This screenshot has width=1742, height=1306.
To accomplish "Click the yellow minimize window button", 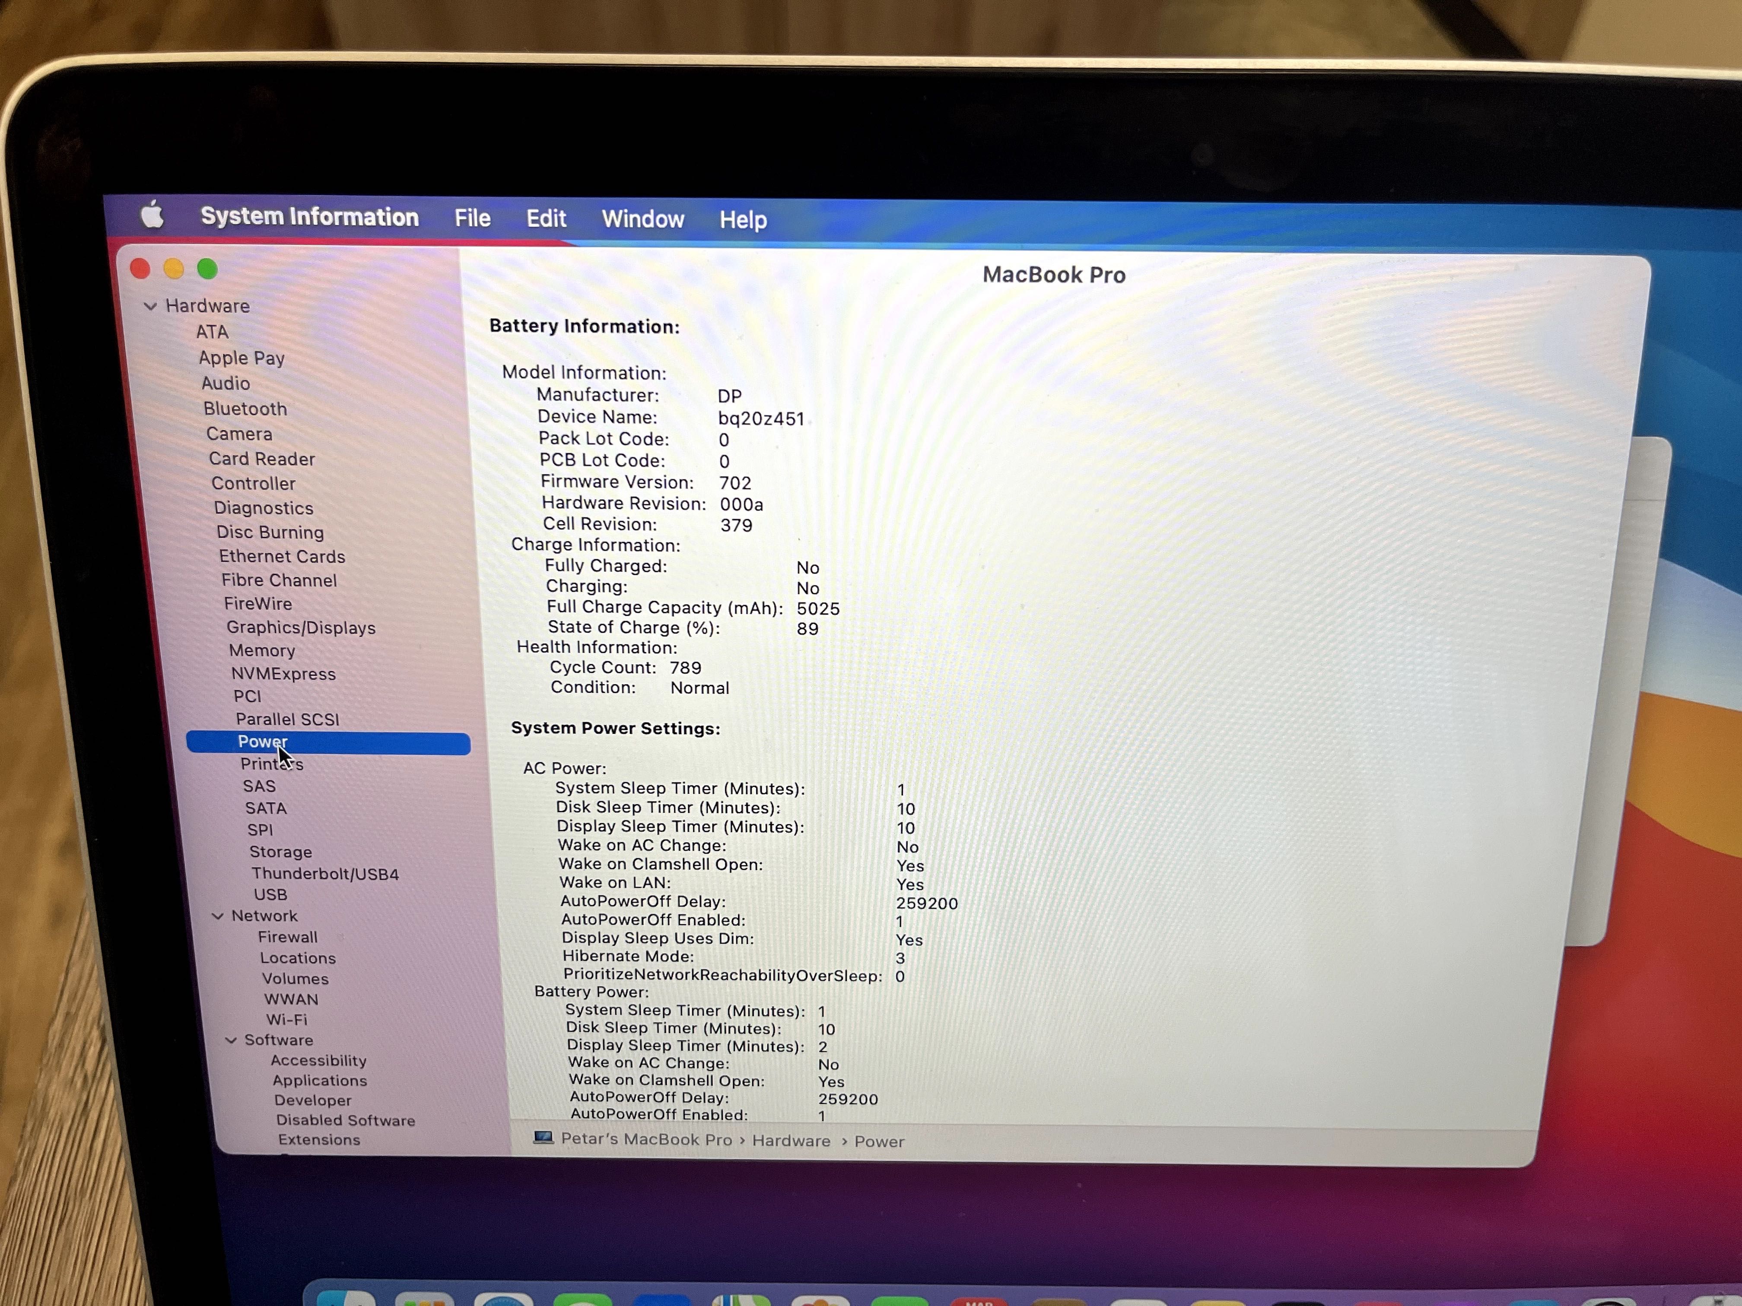I will (x=174, y=269).
